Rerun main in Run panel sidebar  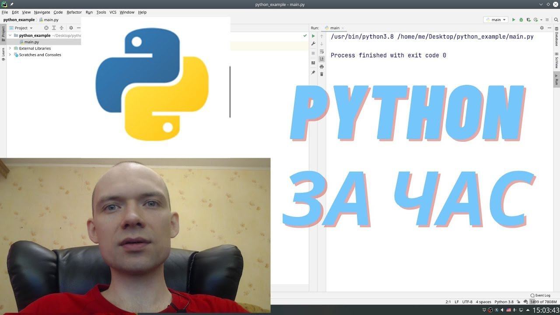(313, 36)
